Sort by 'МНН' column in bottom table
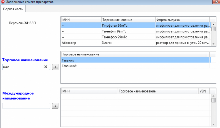The height and width of the screenshot is (128, 220). tap(89, 91)
